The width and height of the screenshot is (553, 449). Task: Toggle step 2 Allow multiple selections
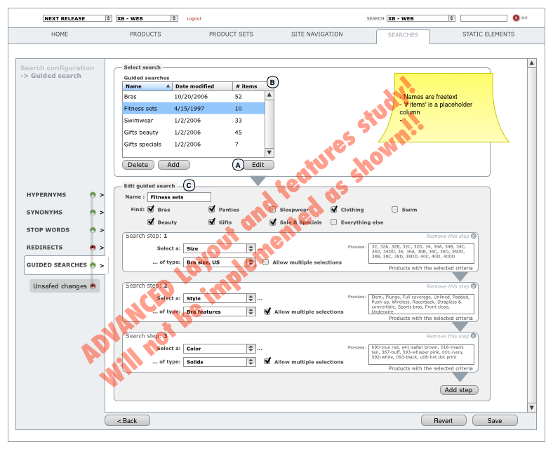pos(267,311)
